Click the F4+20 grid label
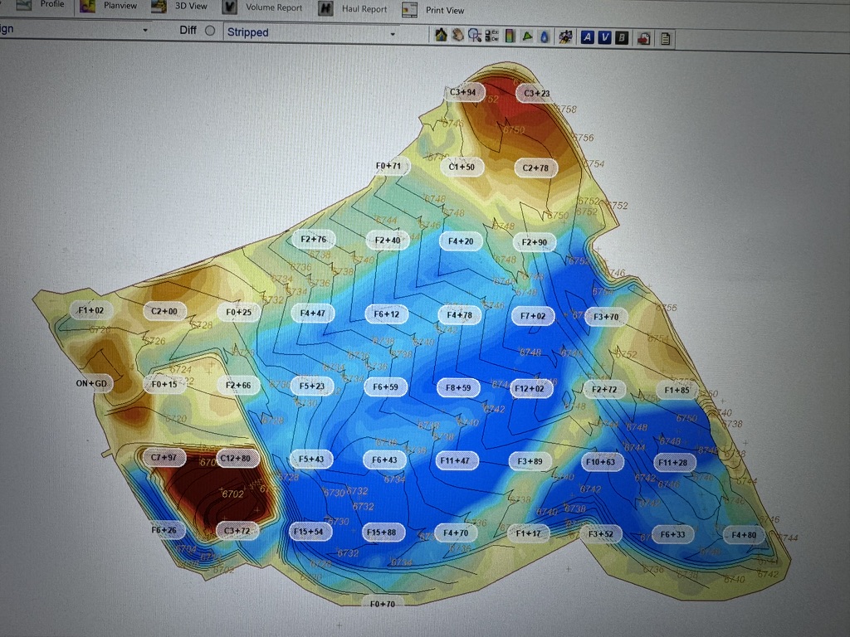The image size is (850, 637). click(461, 241)
